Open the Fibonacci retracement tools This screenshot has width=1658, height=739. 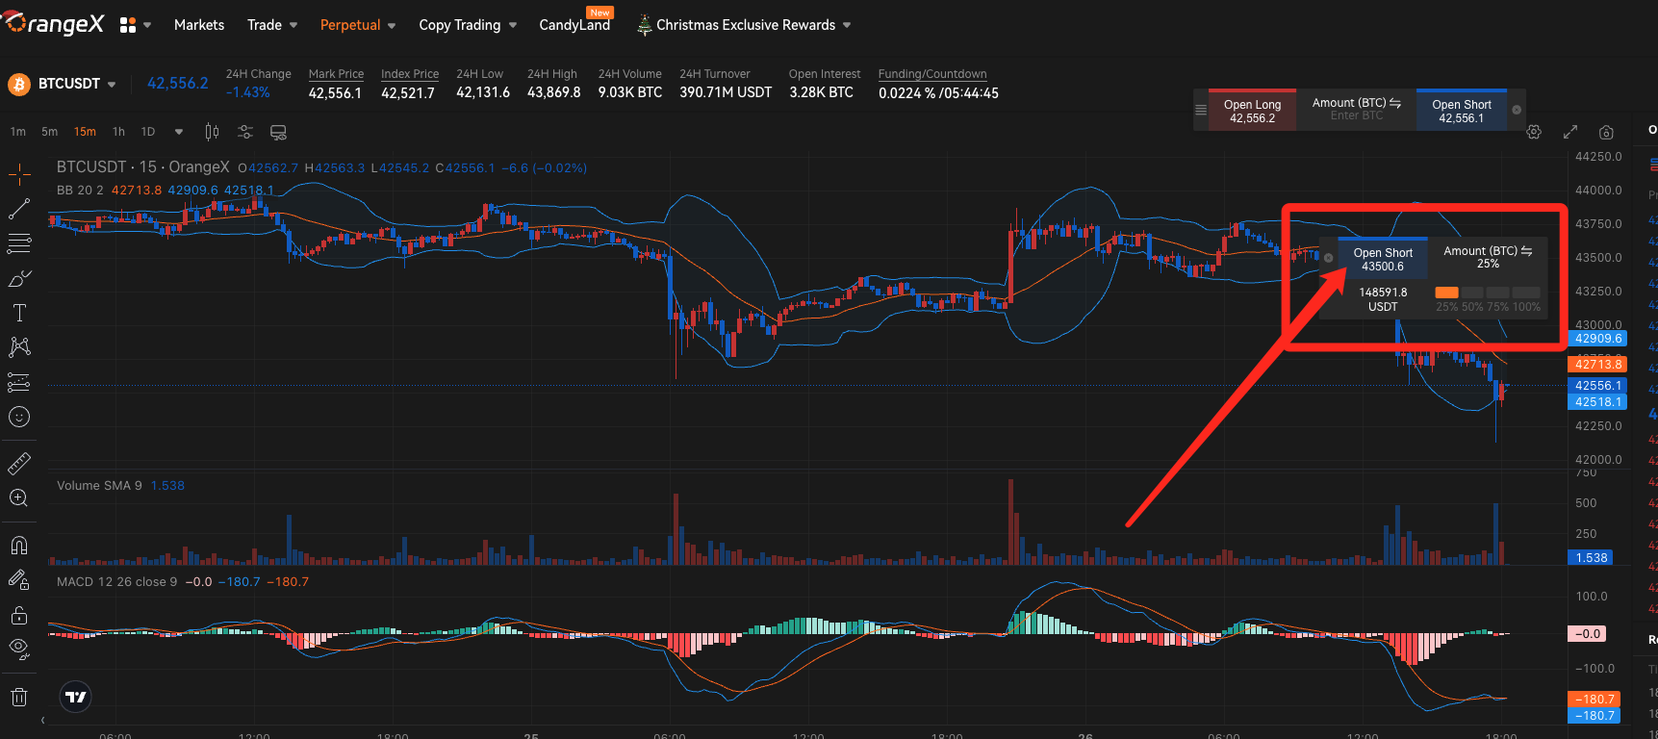point(19,243)
